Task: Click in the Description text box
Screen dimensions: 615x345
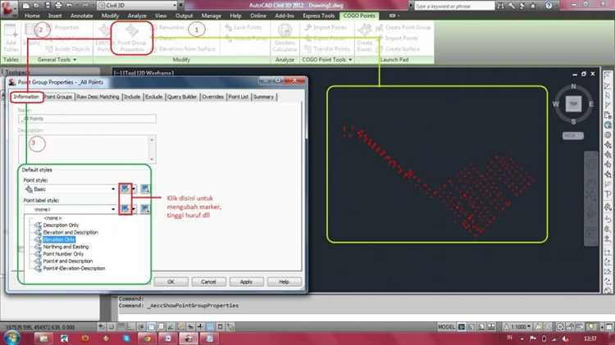Action: [87, 148]
